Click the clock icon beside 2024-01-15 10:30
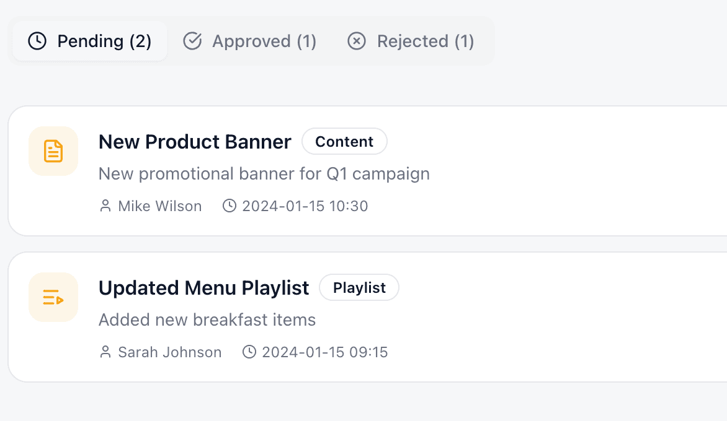727x421 pixels. coord(230,206)
